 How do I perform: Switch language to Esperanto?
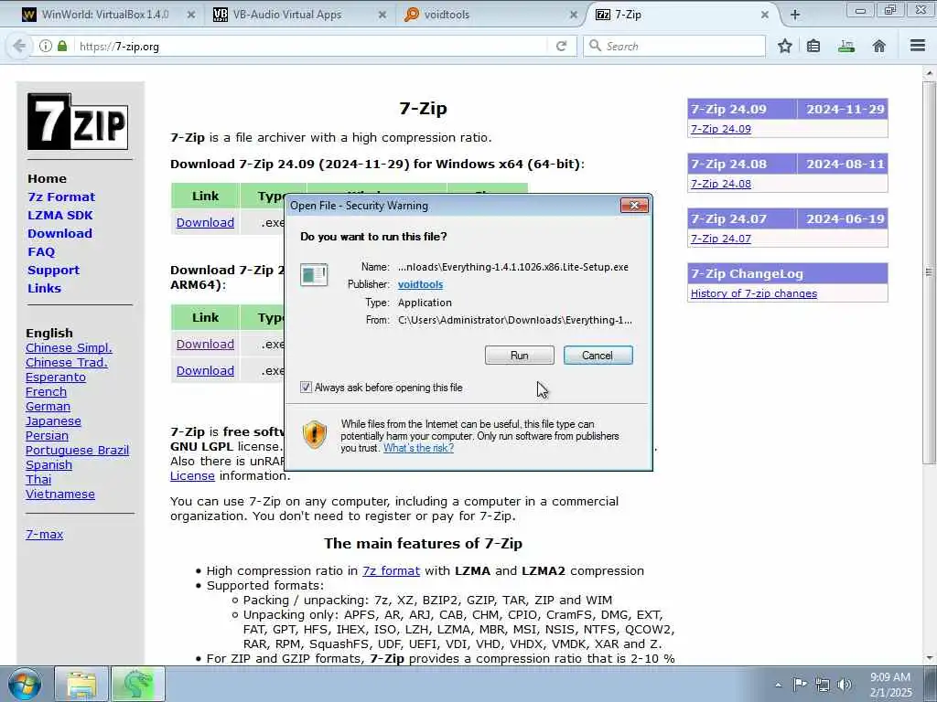(x=56, y=378)
